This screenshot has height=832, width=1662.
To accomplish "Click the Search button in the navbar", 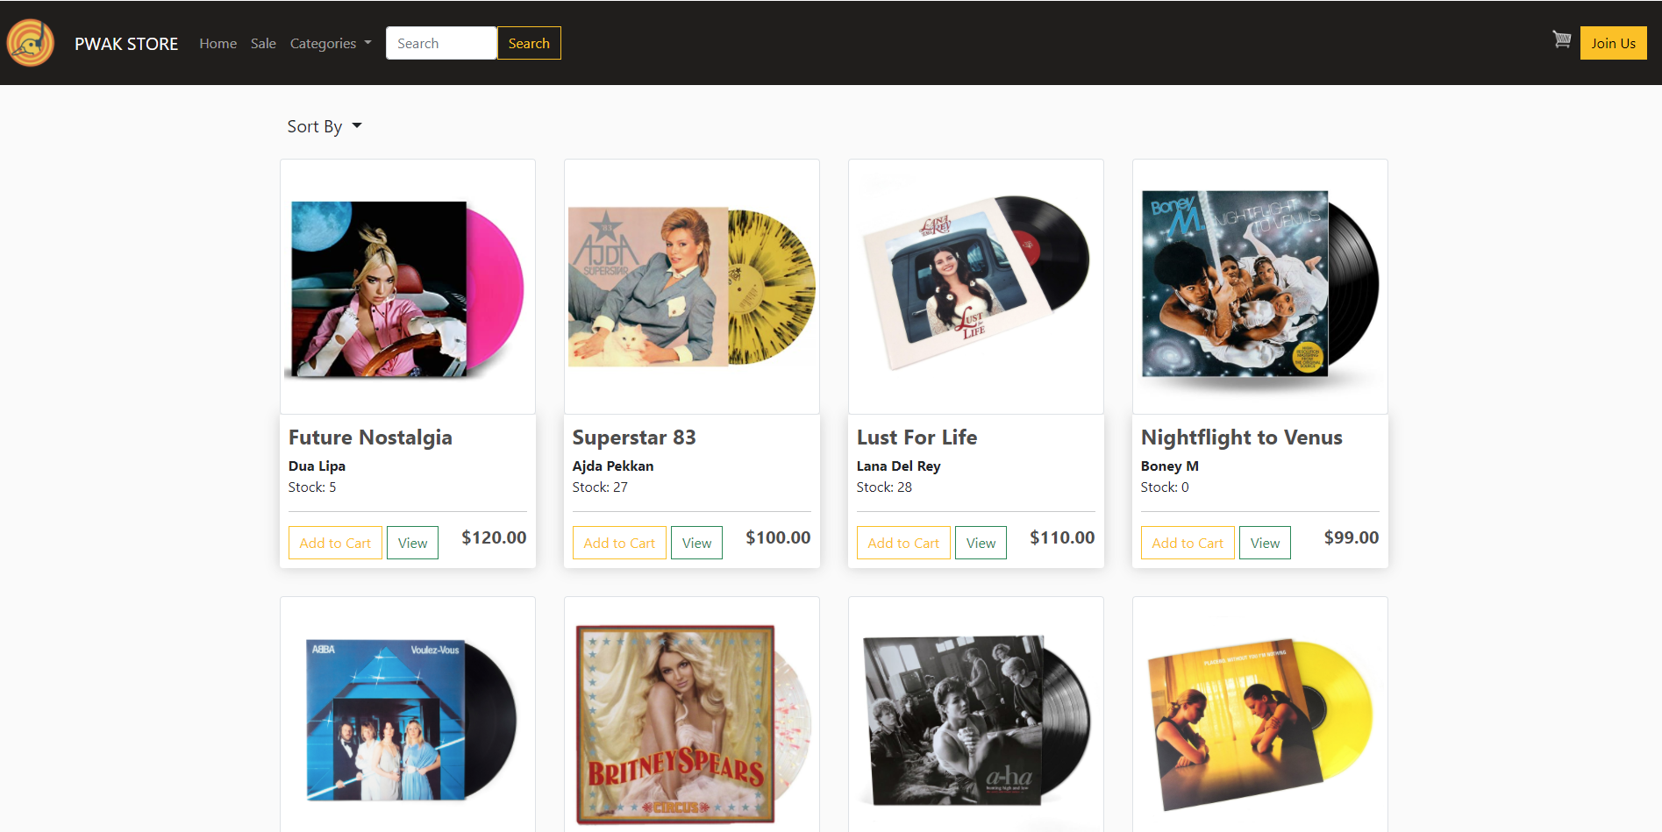I will pyautogui.click(x=528, y=42).
